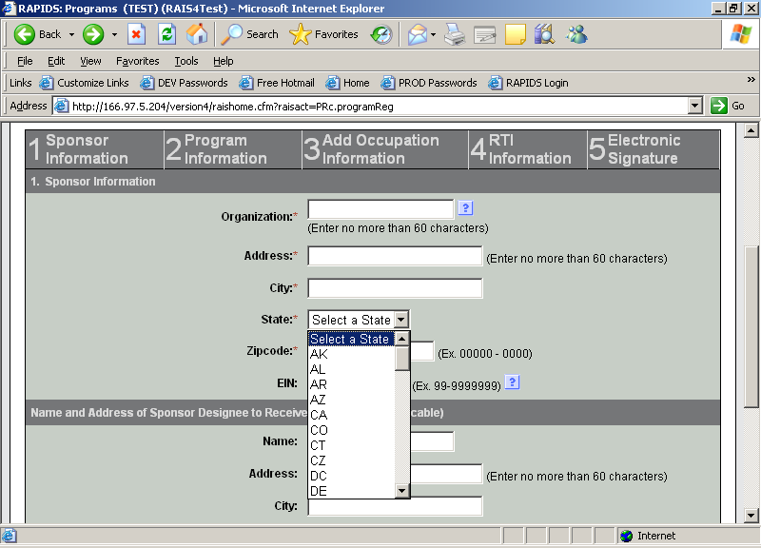Click the EIN help question mark icon
761x548 pixels.
click(513, 382)
